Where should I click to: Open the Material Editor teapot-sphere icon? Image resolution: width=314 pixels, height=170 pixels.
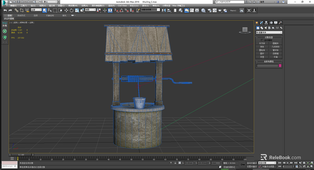(x=203, y=10)
